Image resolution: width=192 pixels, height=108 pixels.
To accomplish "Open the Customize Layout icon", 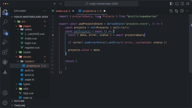I will click(188, 4).
